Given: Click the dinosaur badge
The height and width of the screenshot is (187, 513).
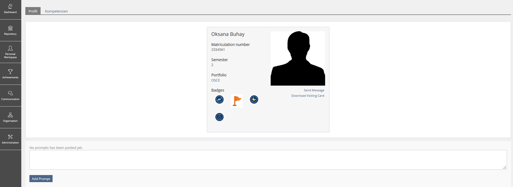Looking at the screenshot, I should pos(219,99).
